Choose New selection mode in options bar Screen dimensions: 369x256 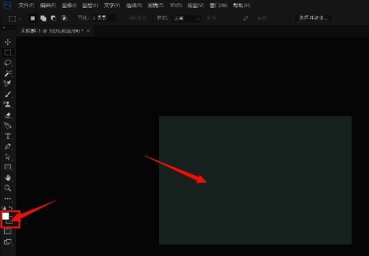click(33, 18)
